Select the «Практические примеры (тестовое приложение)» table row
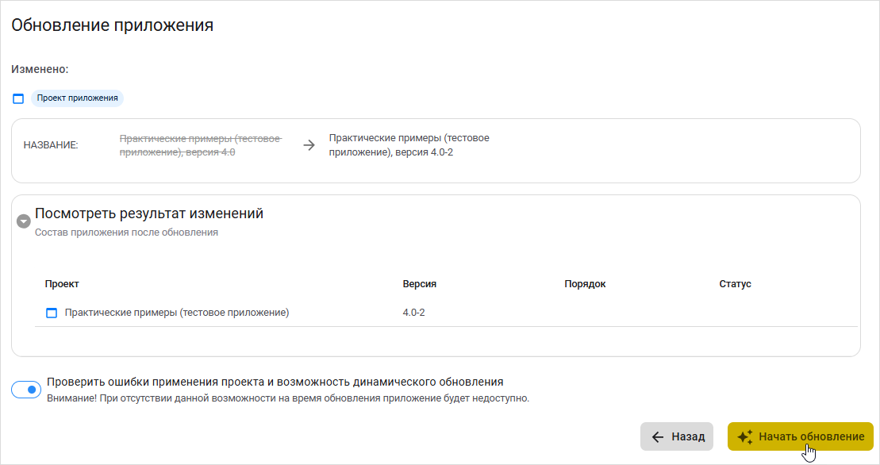Image resolution: width=880 pixels, height=465 pixels. [446, 313]
